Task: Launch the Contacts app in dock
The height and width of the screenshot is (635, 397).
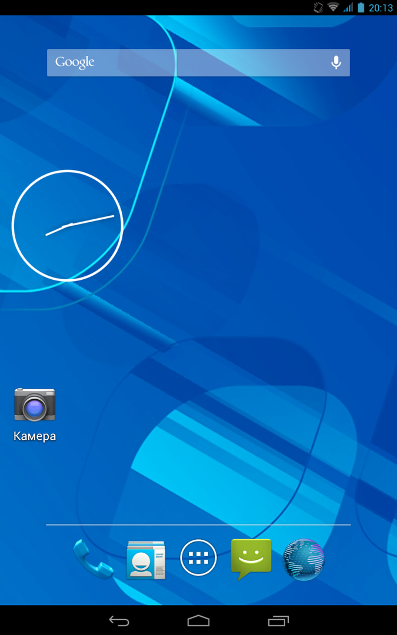Action: [146, 559]
